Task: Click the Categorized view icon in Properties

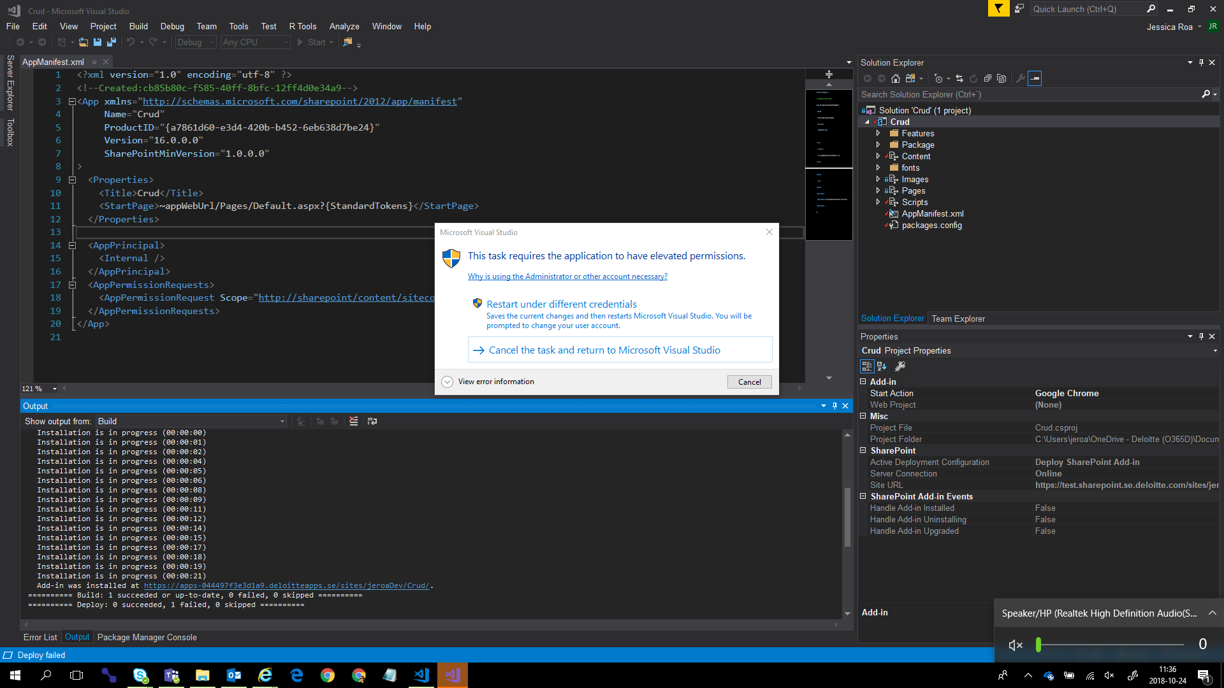Action: (867, 366)
